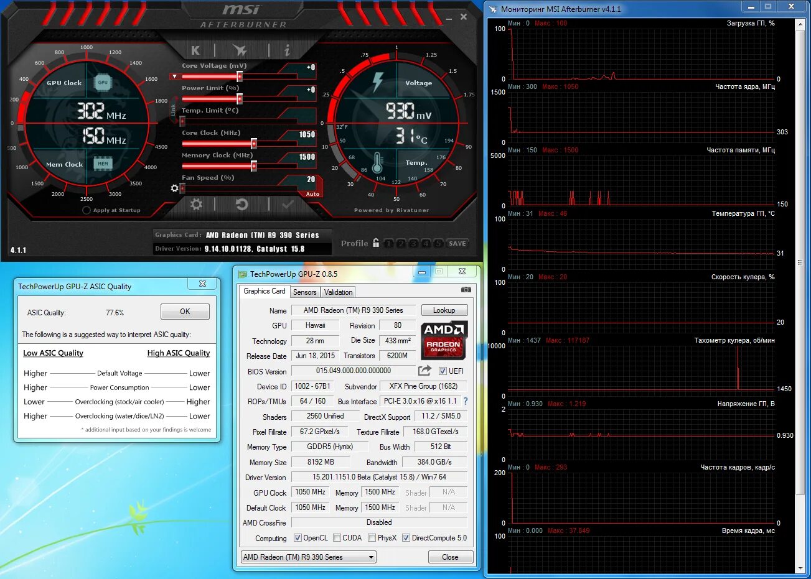Click the jet plane icon in Afterburner
The height and width of the screenshot is (579, 811).
pyautogui.click(x=240, y=50)
